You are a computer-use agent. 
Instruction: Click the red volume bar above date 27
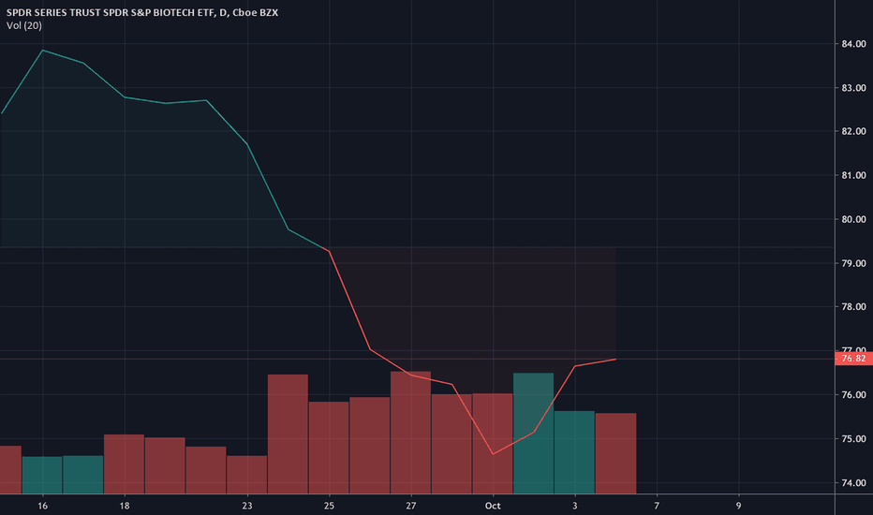411,433
